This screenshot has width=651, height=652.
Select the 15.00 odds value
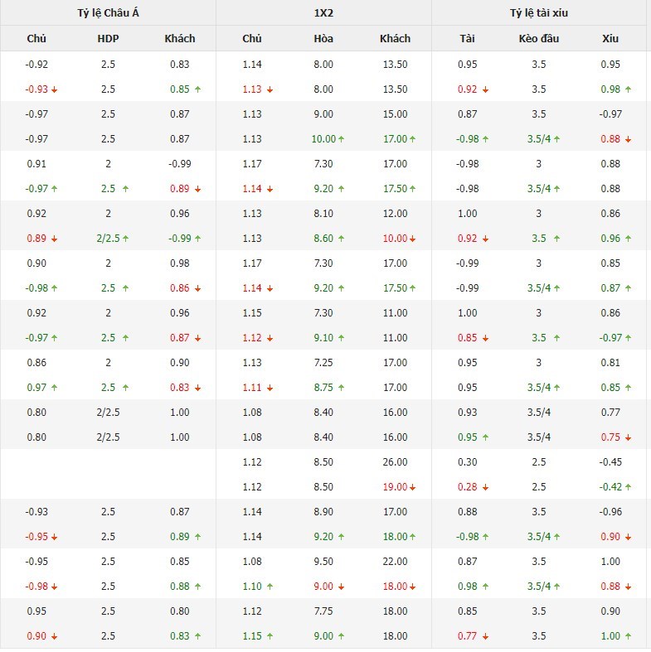click(396, 114)
